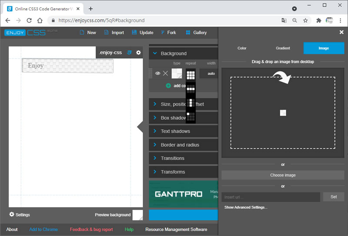Select the Enjoy preview element
Image resolution: width=348 pixels, height=236 pixels.
[67, 66]
